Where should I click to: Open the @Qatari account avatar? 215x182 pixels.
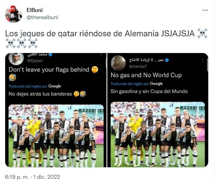pyautogui.click(x=16, y=59)
